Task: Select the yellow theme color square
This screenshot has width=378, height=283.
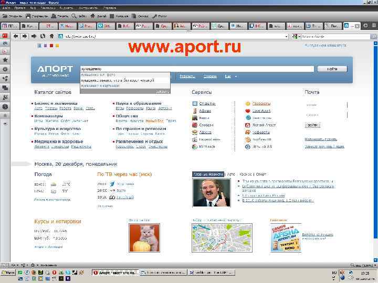Action: pos(57,46)
